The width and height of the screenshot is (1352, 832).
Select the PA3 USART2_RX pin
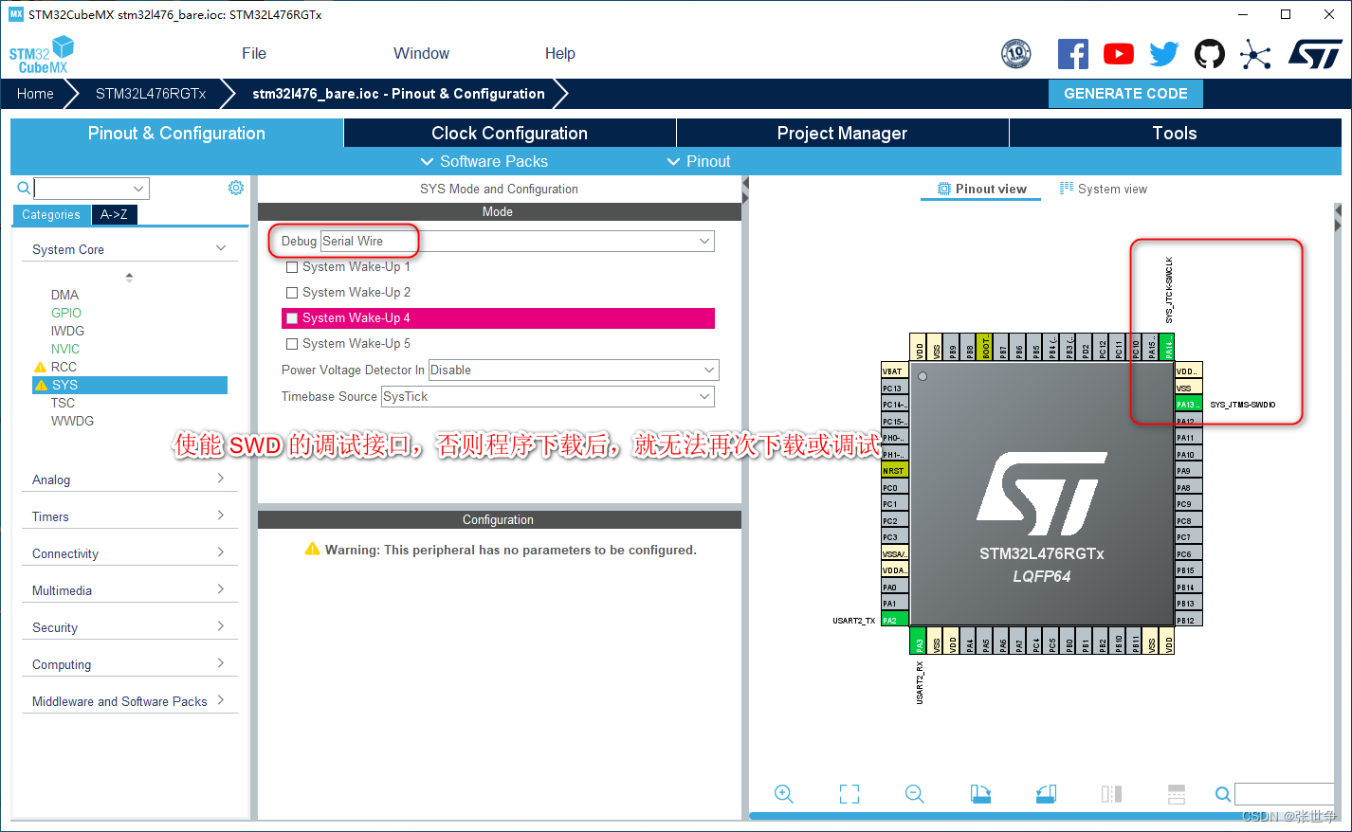tap(918, 641)
